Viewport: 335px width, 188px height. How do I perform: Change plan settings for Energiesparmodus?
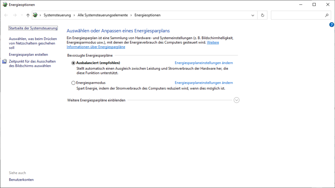pyautogui.click(x=204, y=83)
